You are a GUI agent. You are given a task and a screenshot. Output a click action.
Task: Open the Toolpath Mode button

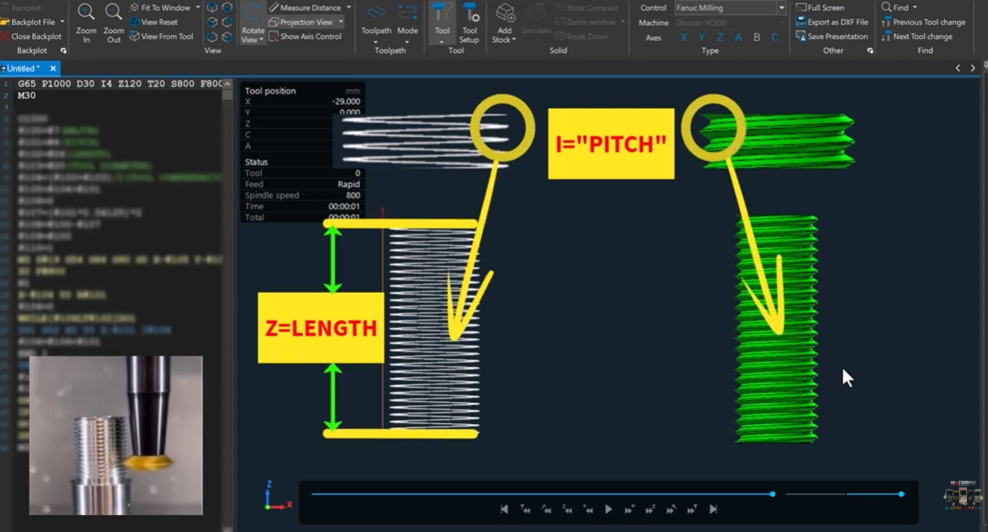pyautogui.click(x=407, y=22)
